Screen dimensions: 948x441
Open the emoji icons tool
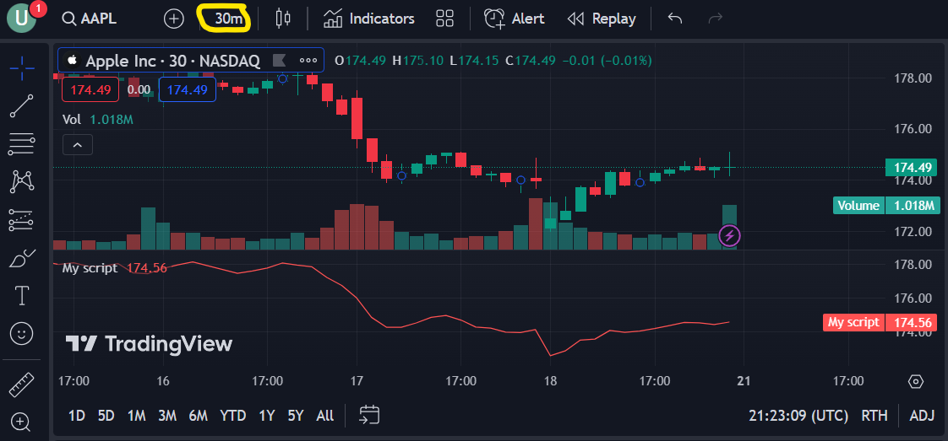click(22, 333)
